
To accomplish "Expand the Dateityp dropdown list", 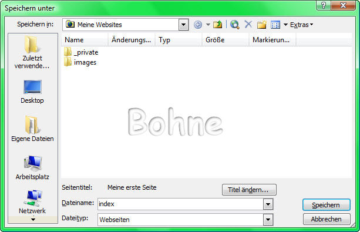I will pos(268,220).
